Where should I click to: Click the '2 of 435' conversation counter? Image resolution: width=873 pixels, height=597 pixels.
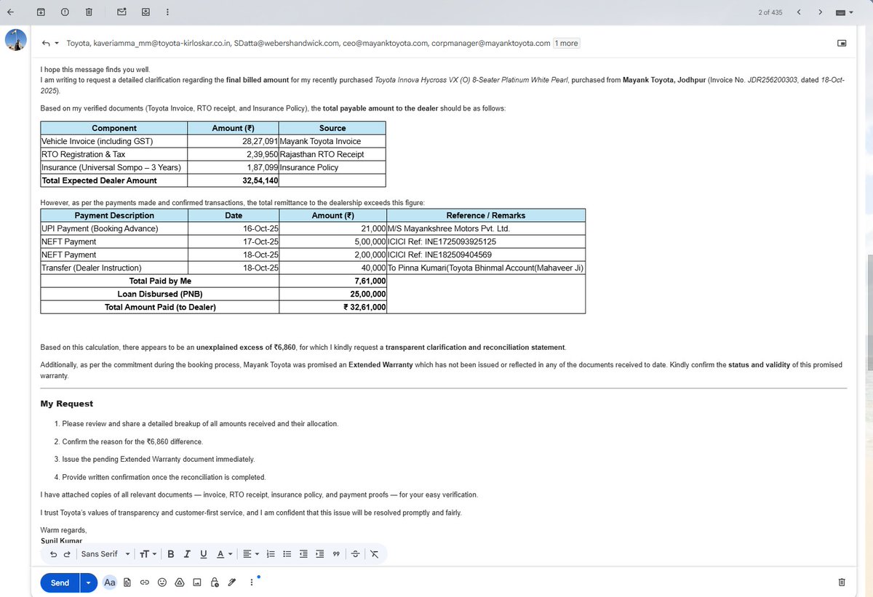pyautogui.click(x=770, y=12)
